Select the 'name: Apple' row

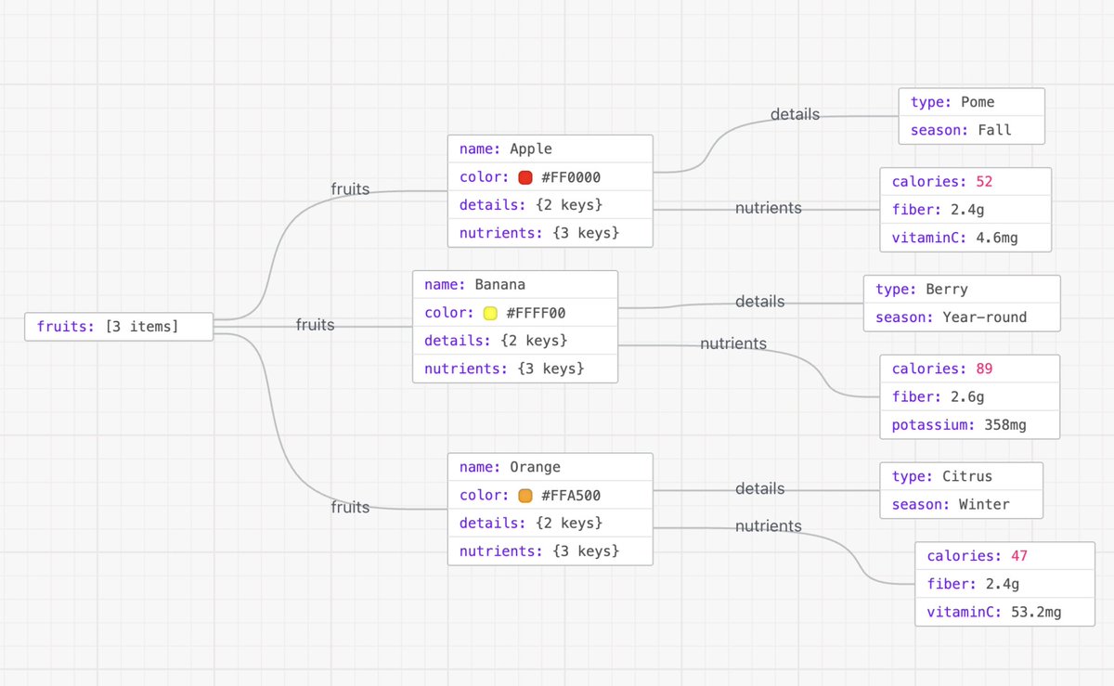551,149
